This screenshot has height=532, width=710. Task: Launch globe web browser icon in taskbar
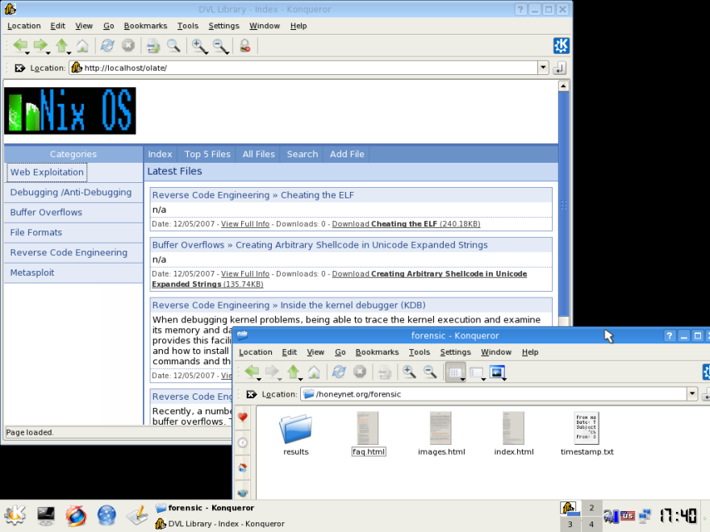(106, 515)
